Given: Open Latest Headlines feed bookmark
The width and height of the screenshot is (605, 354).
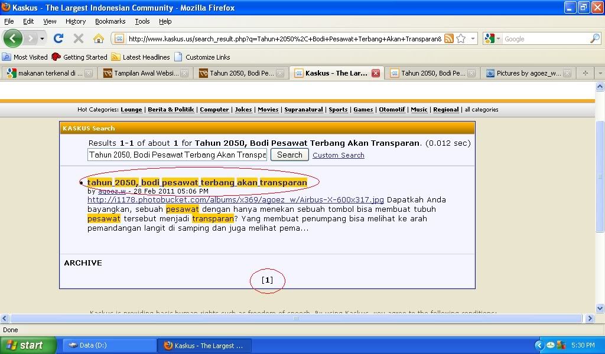Looking at the screenshot, I should pyautogui.click(x=141, y=57).
